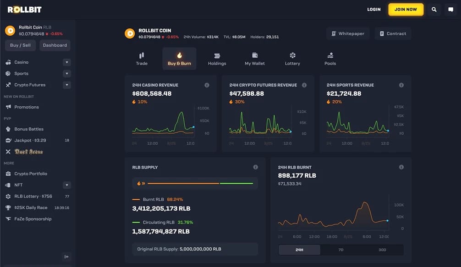Click the Sports ball icon
Viewport: 461px width, 267px height.
(x=8, y=73)
